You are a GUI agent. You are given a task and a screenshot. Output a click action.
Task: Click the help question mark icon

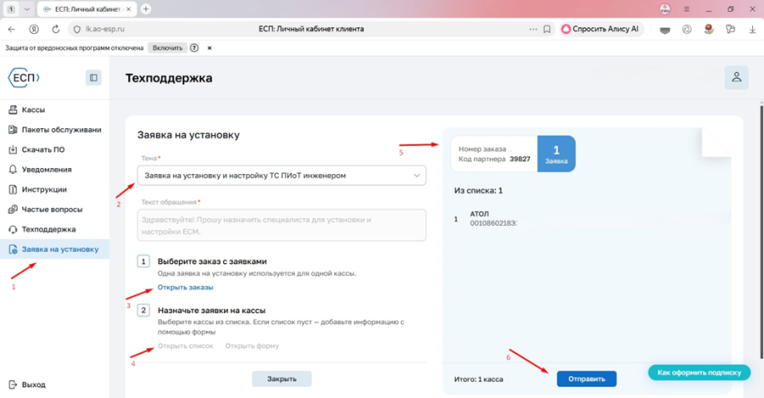tap(194, 48)
